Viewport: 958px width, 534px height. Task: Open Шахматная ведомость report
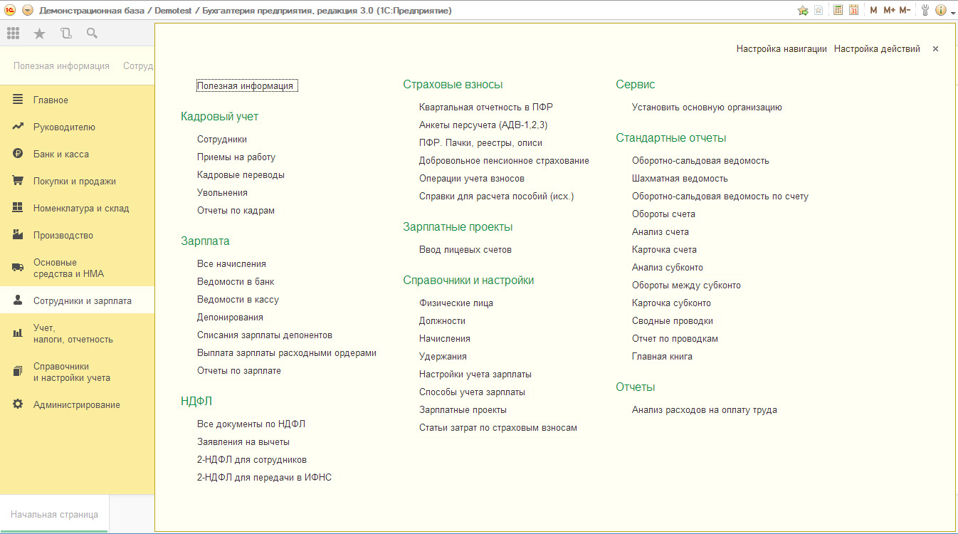click(x=680, y=179)
